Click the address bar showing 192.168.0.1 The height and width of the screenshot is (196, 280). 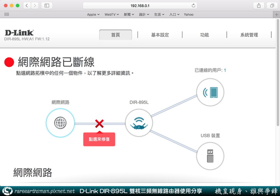[140, 6]
